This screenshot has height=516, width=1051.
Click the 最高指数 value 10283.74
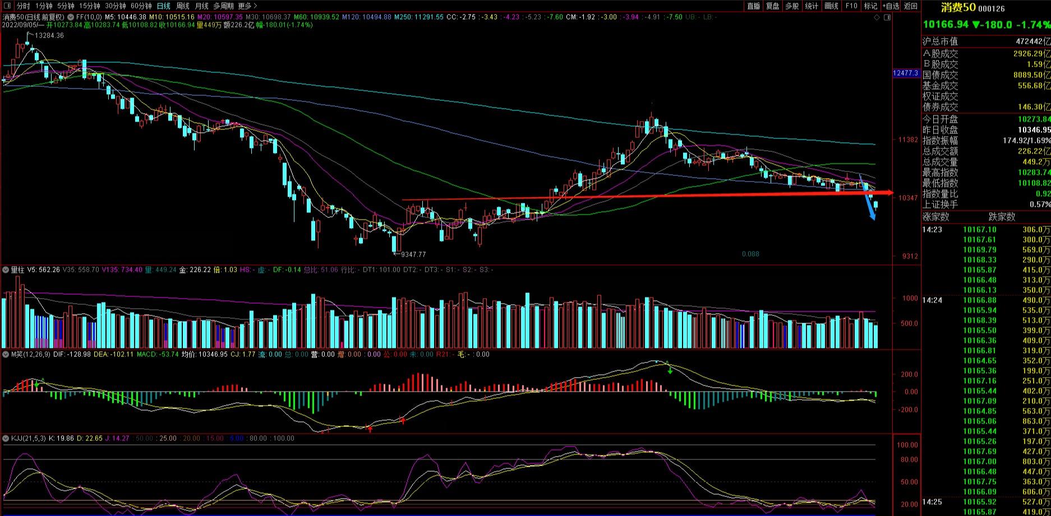tap(1033, 173)
